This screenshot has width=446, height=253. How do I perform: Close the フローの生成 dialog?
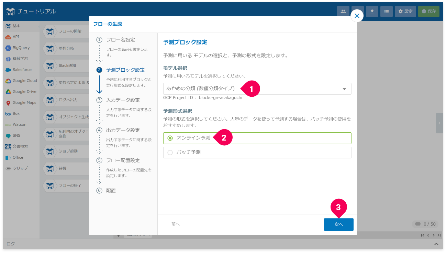click(357, 16)
